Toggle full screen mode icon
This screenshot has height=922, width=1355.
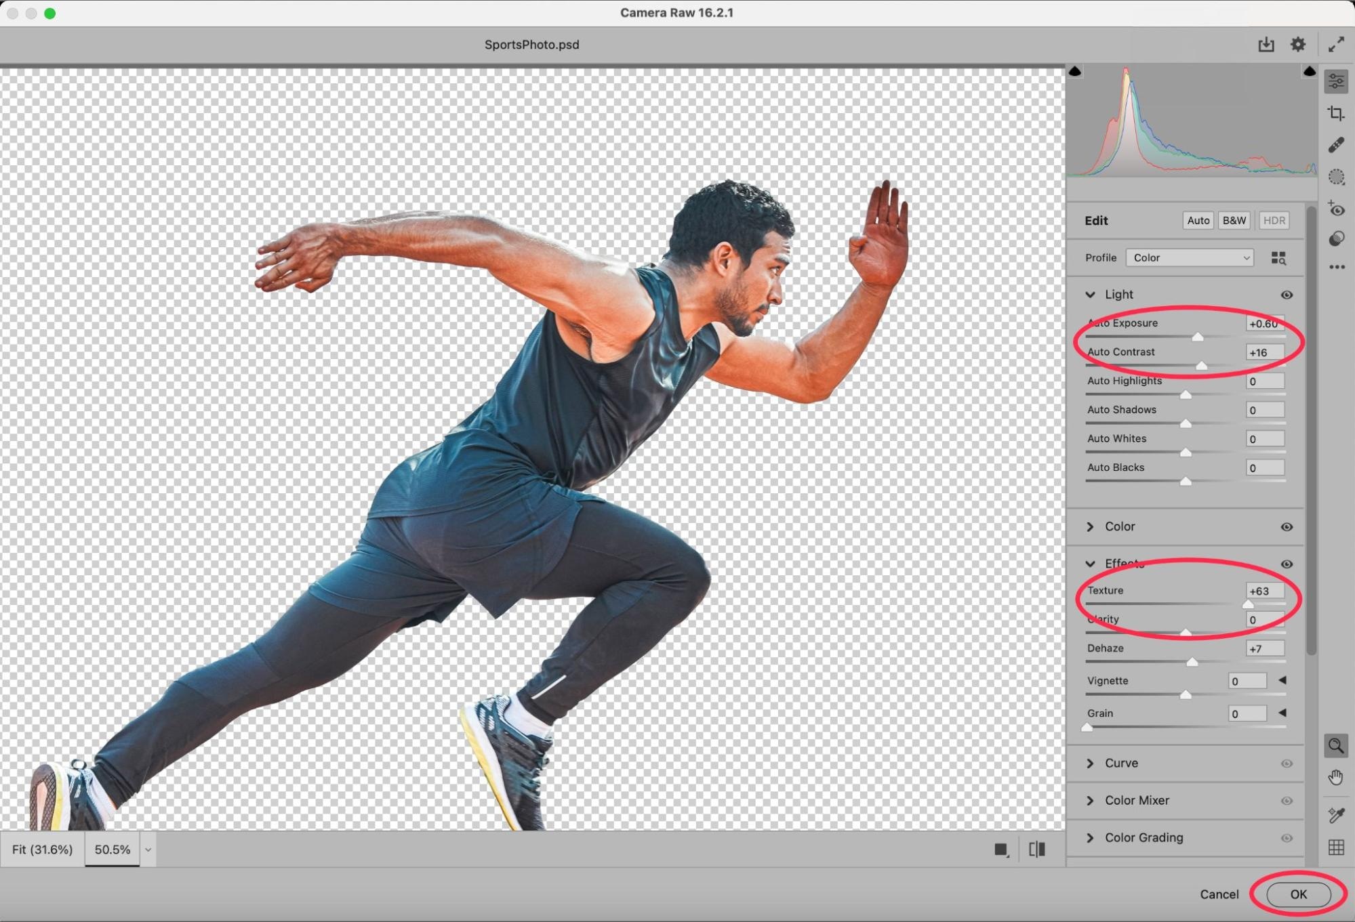1336,45
